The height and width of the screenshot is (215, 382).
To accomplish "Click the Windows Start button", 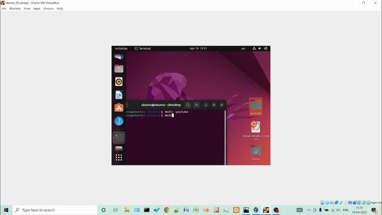I will 6,210.
